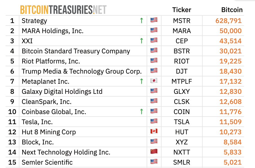This screenshot has width=255, height=168.
Task: Sort by the Bitcoin column header
Action: 232,10
